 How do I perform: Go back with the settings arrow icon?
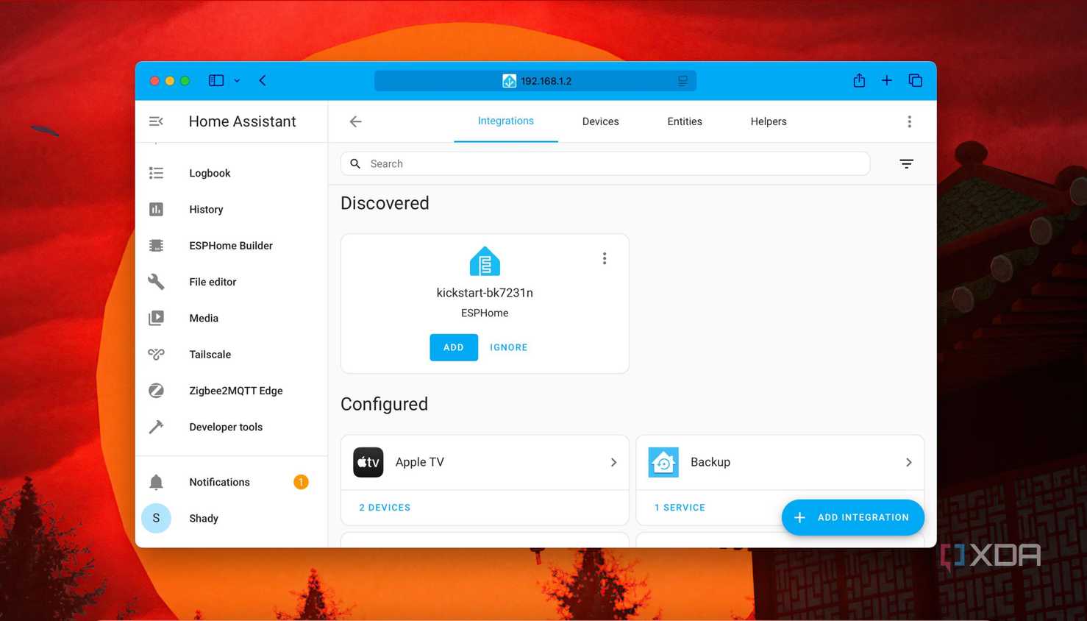point(355,121)
